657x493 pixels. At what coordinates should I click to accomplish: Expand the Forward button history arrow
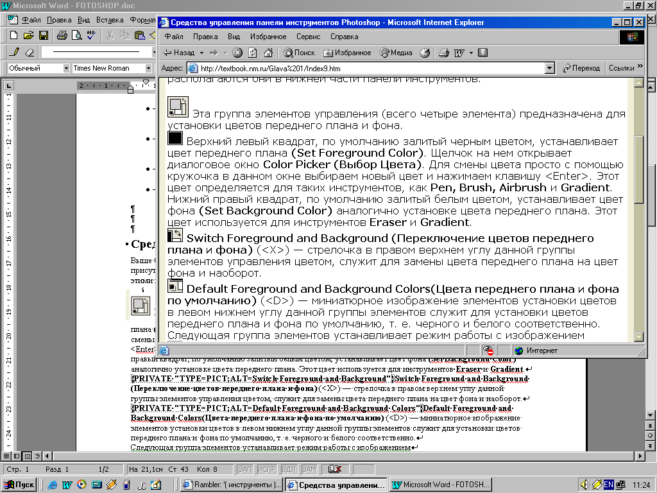[x=225, y=53]
